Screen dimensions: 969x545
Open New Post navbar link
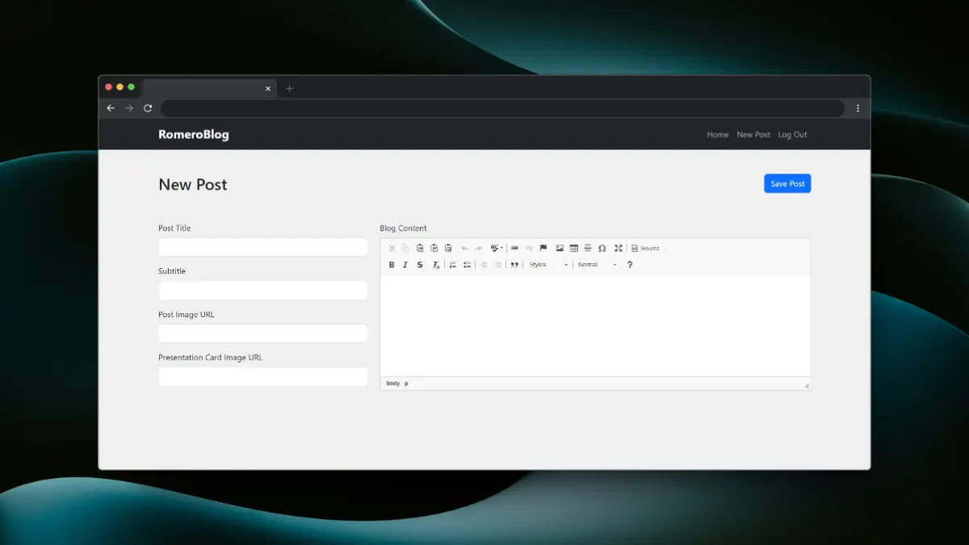(753, 135)
